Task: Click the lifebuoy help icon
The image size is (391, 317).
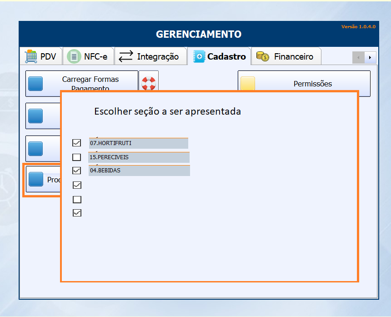Action: coord(148,83)
